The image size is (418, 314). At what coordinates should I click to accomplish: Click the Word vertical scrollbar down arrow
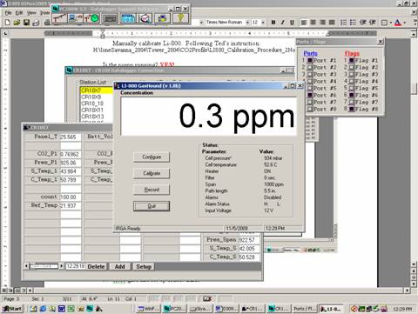pos(414,264)
